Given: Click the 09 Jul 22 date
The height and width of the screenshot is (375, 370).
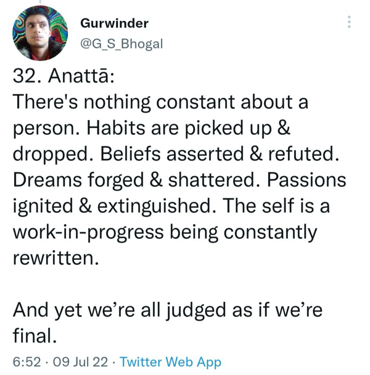Looking at the screenshot, I should (x=80, y=362).
